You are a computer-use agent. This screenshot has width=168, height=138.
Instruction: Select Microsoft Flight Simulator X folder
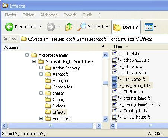coord(70,62)
